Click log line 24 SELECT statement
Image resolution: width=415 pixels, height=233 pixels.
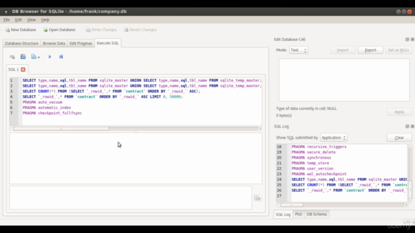[350, 180]
